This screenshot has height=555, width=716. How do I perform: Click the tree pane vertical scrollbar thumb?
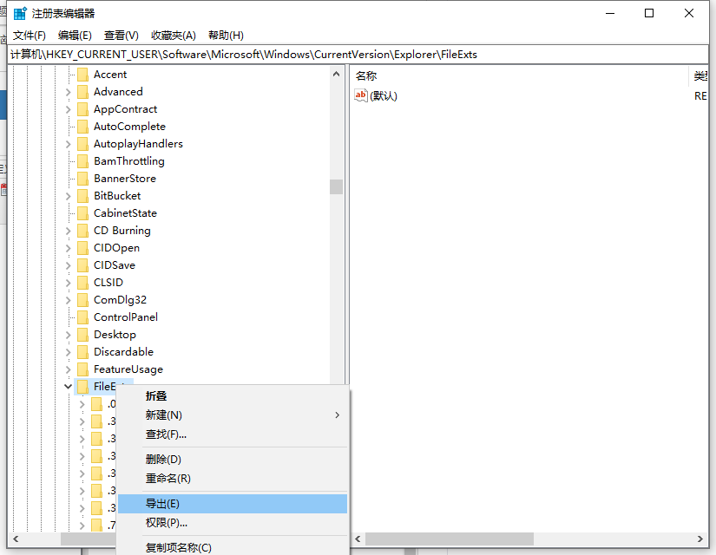[336, 186]
